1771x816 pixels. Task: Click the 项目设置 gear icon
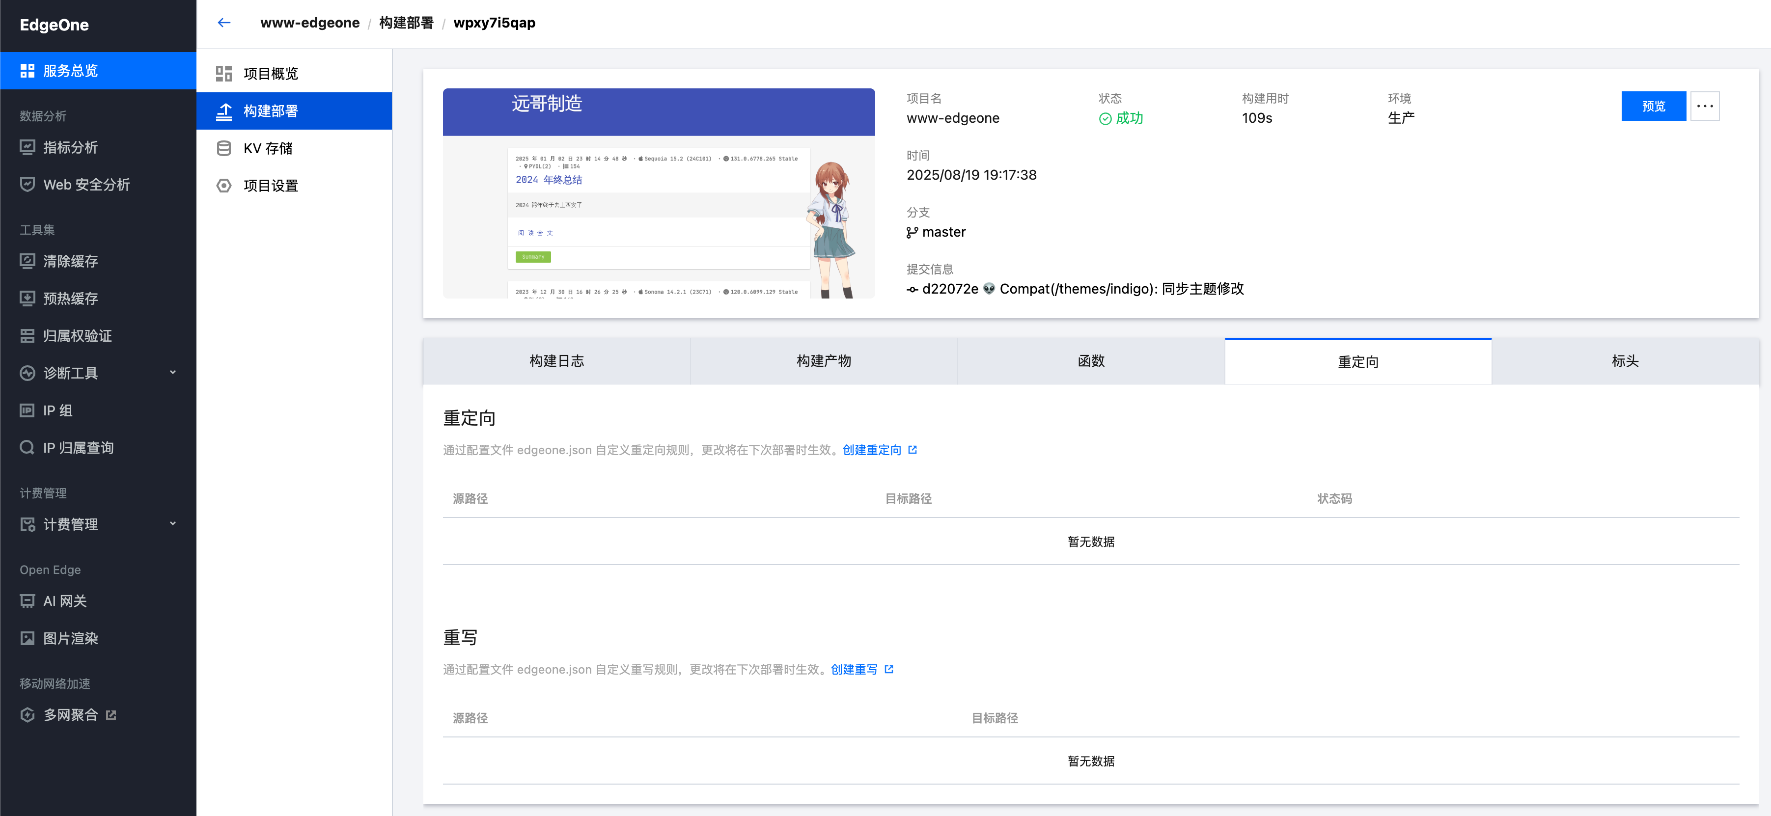point(224,186)
